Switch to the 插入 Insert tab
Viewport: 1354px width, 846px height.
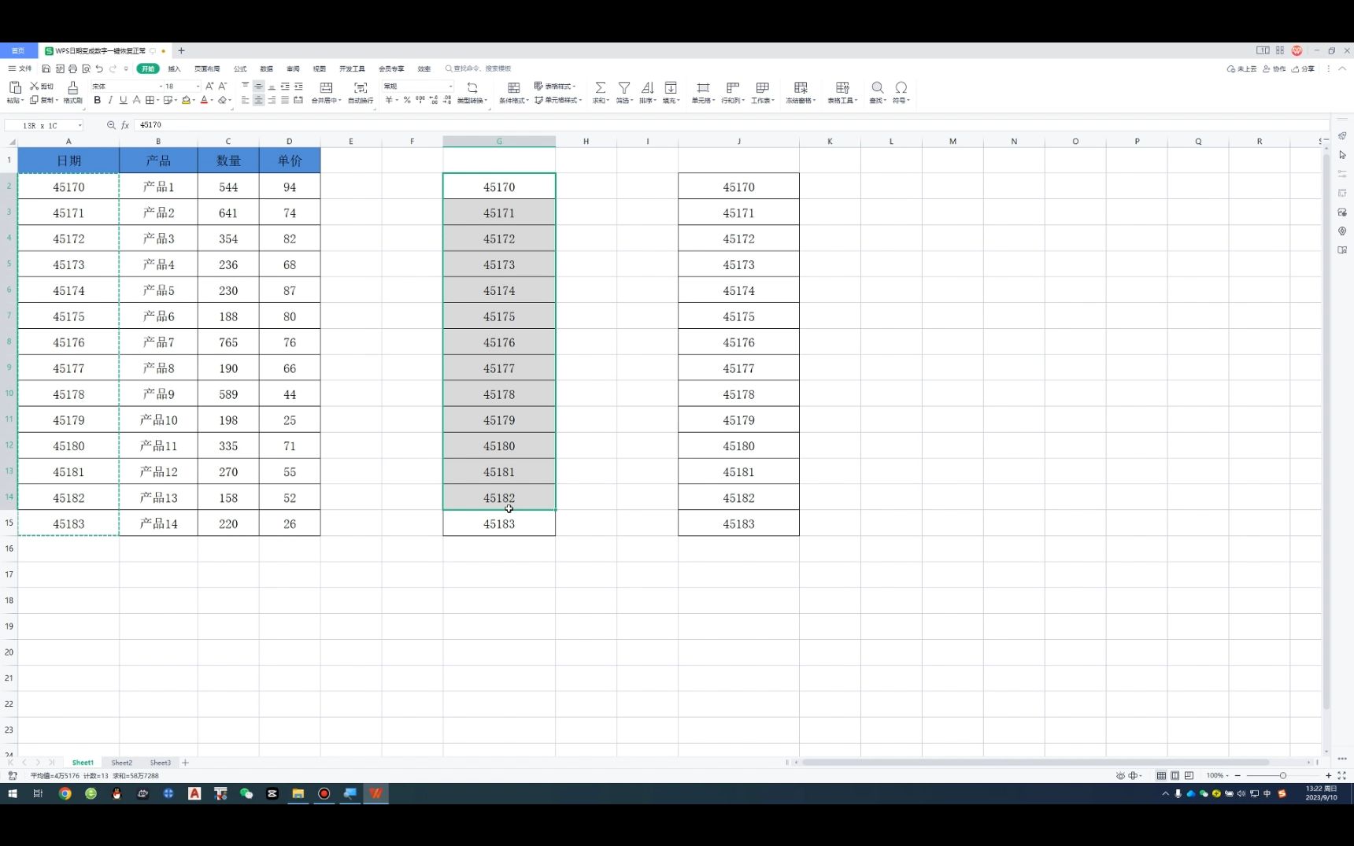coord(174,69)
